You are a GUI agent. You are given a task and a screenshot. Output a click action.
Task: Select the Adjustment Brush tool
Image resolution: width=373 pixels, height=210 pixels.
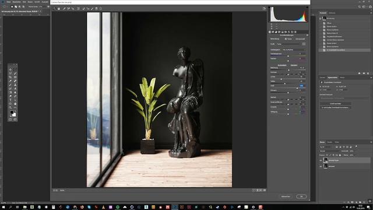point(92,9)
